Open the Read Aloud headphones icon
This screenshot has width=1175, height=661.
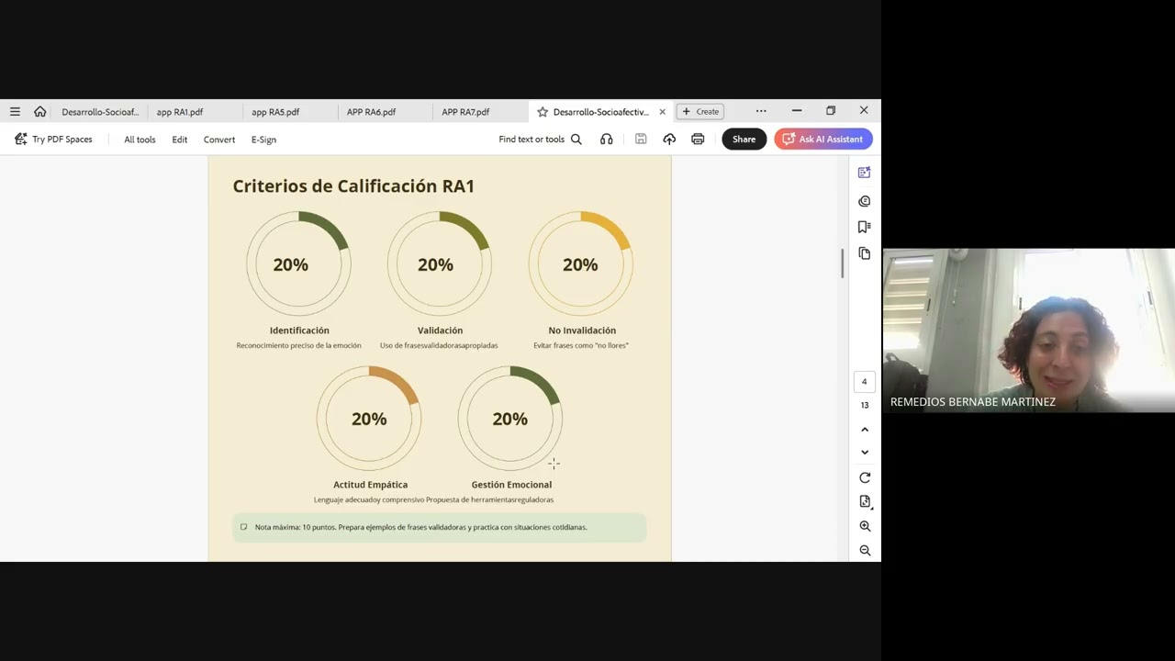click(x=607, y=140)
